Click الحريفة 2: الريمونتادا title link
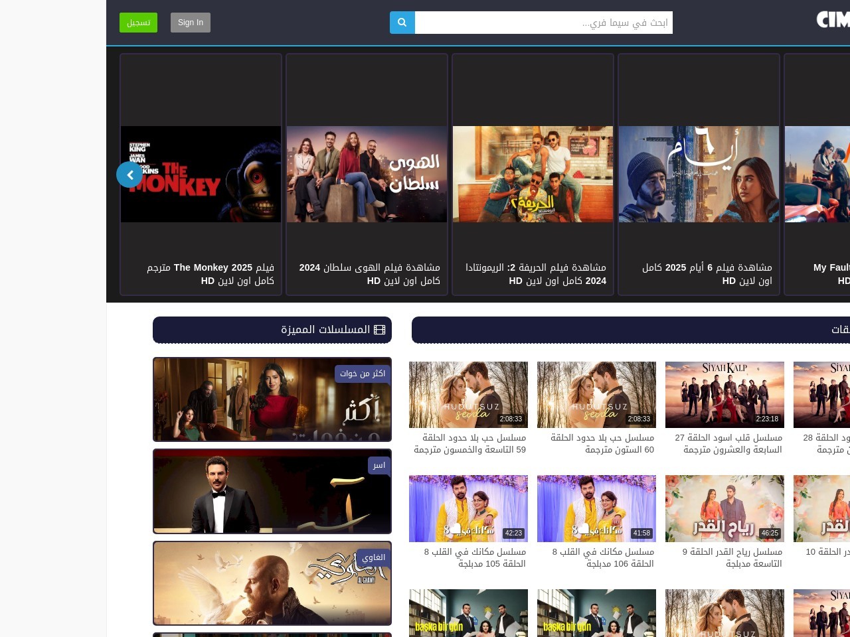This screenshot has width=850, height=637. (536, 274)
